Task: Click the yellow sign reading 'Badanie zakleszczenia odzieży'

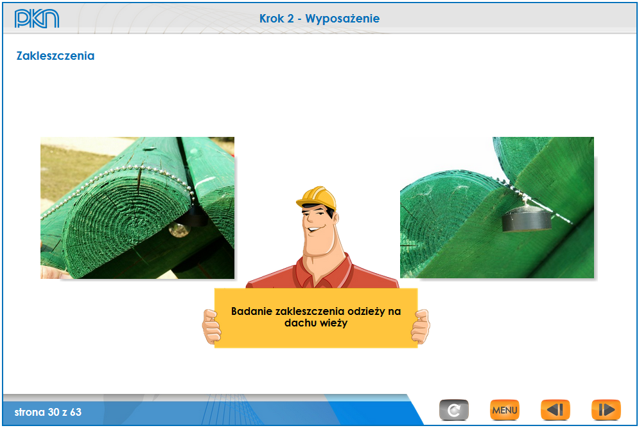Action: (x=316, y=317)
